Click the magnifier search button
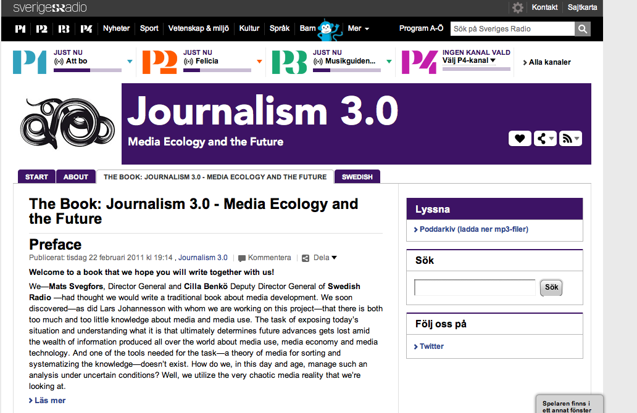 [583, 29]
